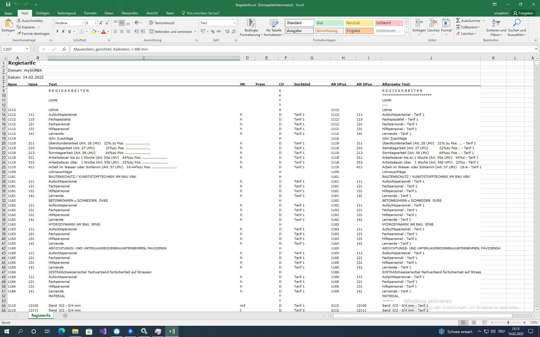
Task: Add decimal place
Action: point(227,31)
